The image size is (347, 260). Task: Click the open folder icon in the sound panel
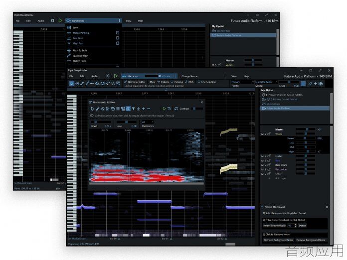tap(321, 84)
